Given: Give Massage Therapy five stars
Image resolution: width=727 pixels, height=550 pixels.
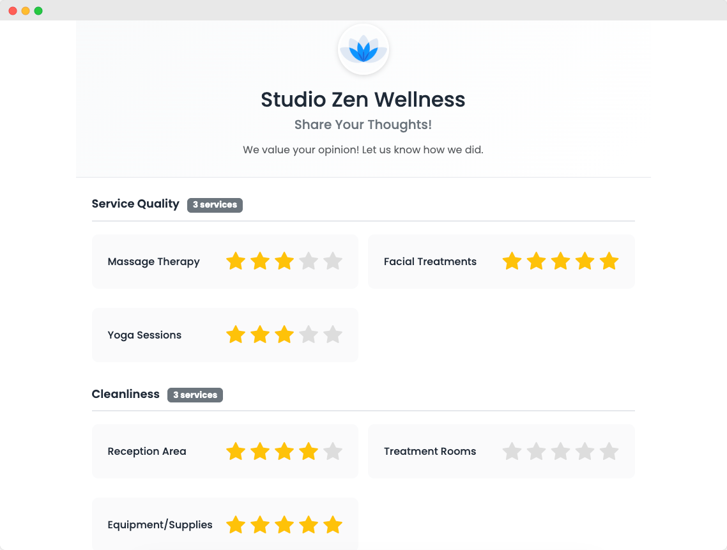Looking at the screenshot, I should [333, 261].
